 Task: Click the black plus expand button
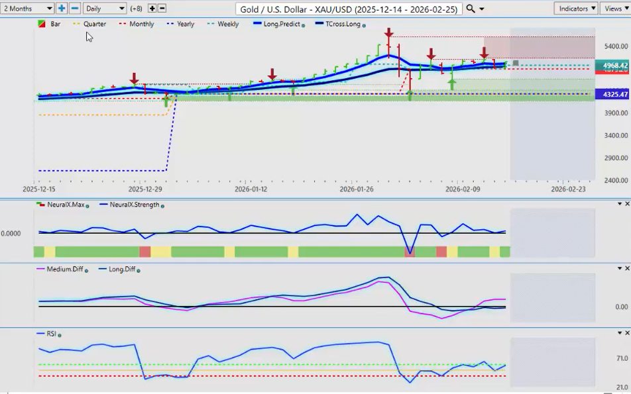tap(152, 9)
